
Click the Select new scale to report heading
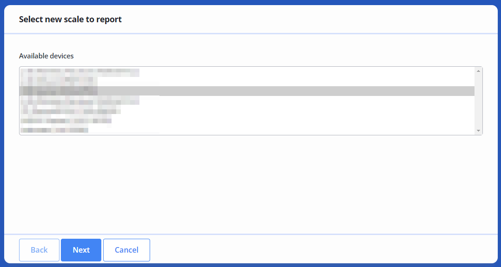point(70,19)
